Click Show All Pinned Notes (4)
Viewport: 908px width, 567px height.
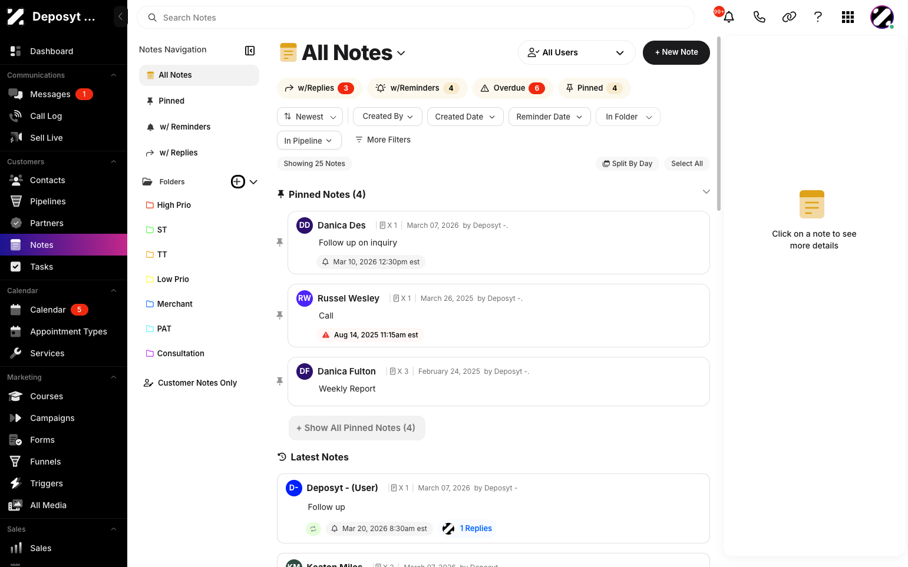[356, 428]
